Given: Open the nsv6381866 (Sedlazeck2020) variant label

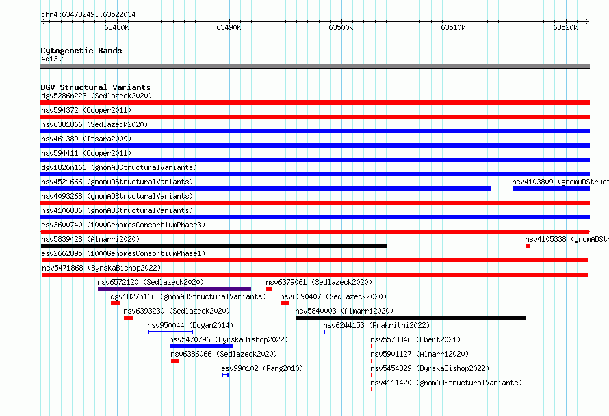Looking at the screenshot, I should click(x=94, y=124).
